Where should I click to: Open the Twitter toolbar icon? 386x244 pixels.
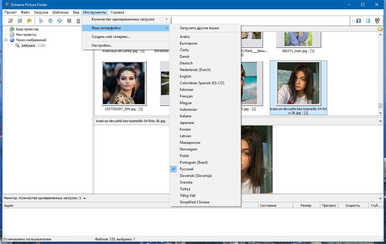tap(368, 21)
